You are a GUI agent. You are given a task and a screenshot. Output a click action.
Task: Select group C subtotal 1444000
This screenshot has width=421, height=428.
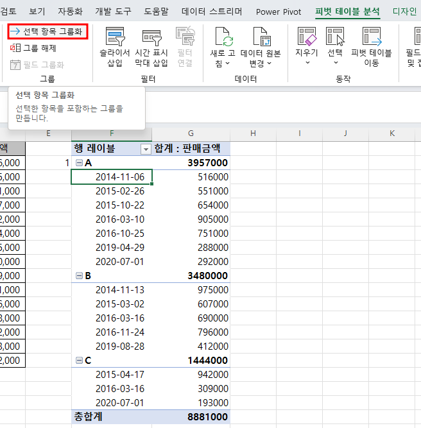click(191, 361)
